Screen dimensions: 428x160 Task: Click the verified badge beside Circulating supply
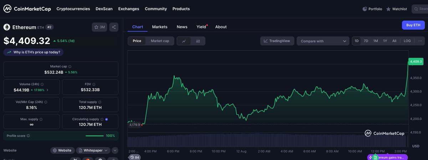[107, 119]
